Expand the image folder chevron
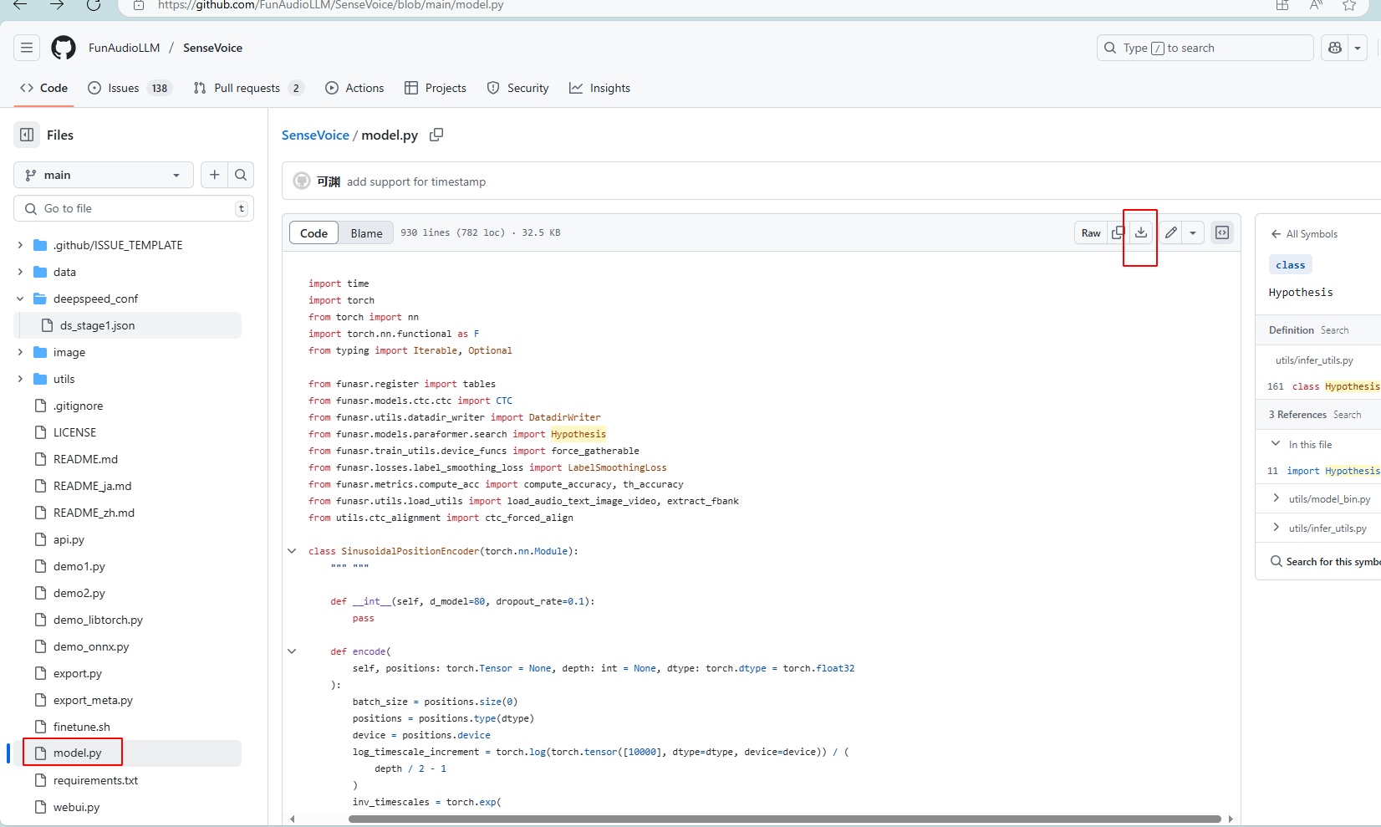This screenshot has width=1381, height=827. pyautogui.click(x=20, y=352)
